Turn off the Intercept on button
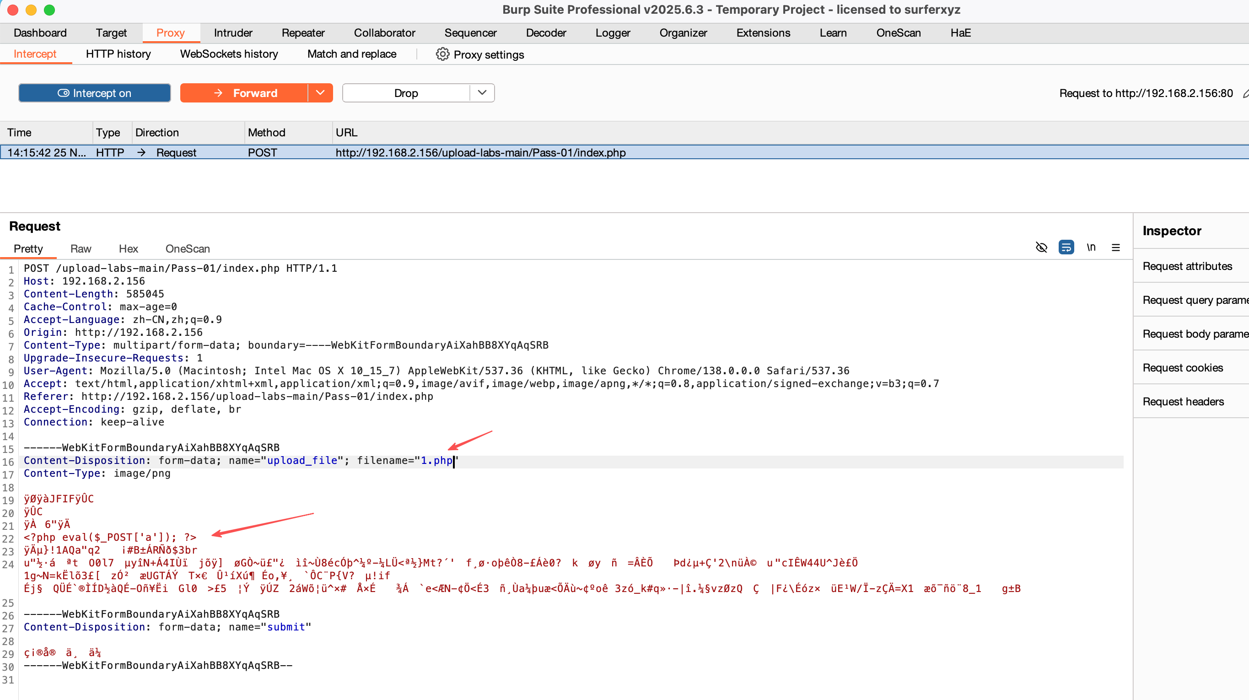This screenshot has width=1249, height=700. coord(95,93)
